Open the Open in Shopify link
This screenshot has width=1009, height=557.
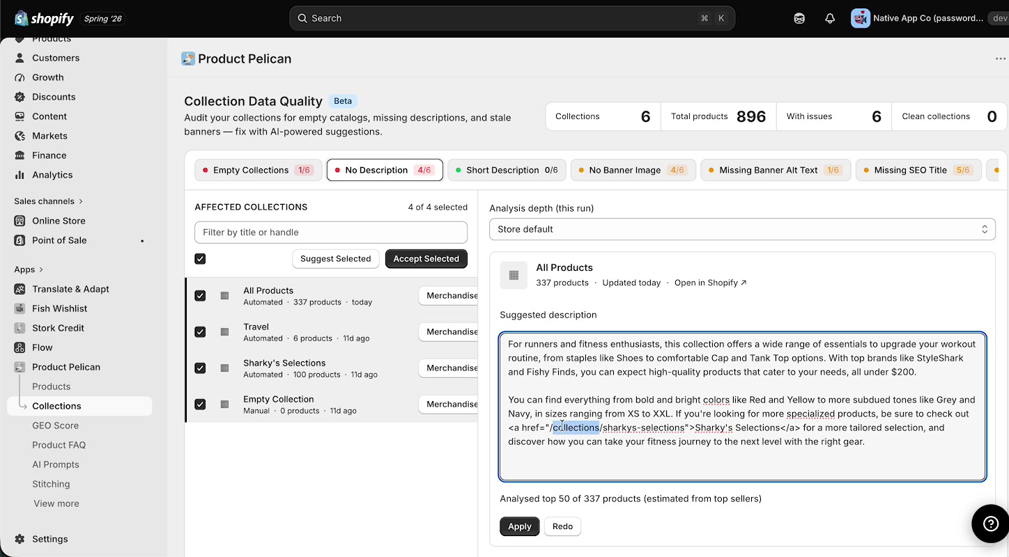tap(710, 283)
